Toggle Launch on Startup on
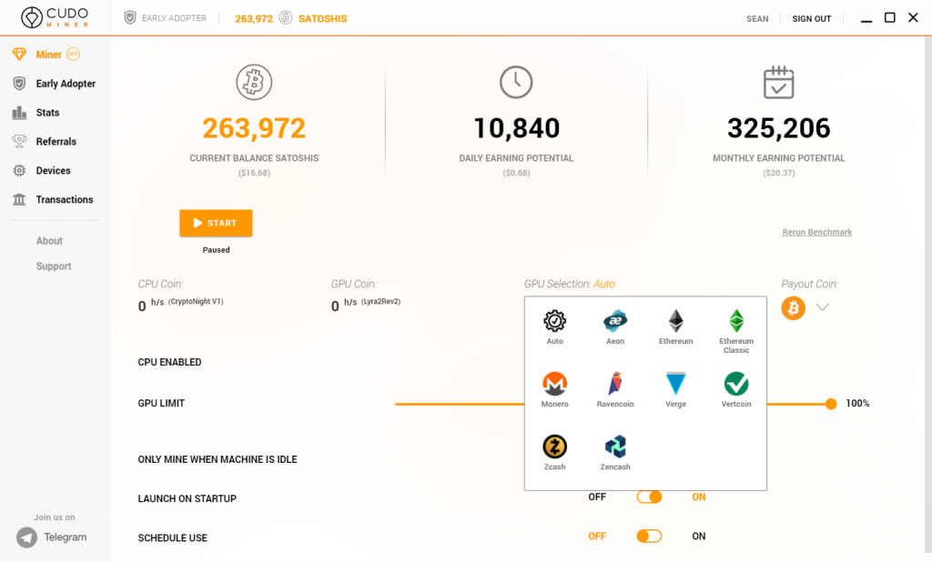The width and height of the screenshot is (932, 562). pyautogui.click(x=649, y=497)
